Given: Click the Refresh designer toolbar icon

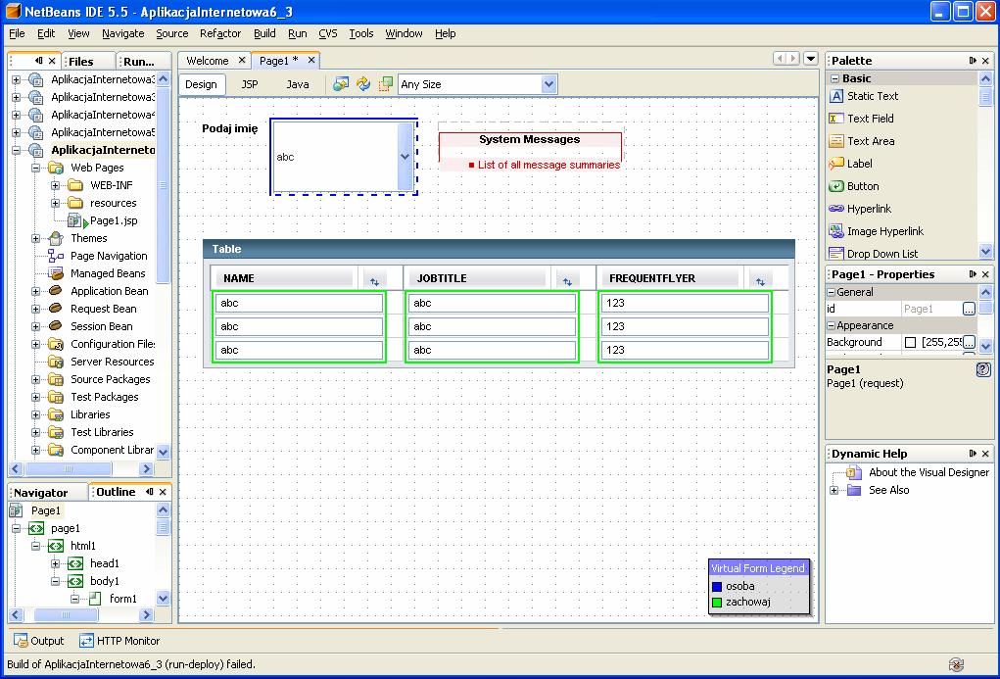Looking at the screenshot, I should click(363, 83).
